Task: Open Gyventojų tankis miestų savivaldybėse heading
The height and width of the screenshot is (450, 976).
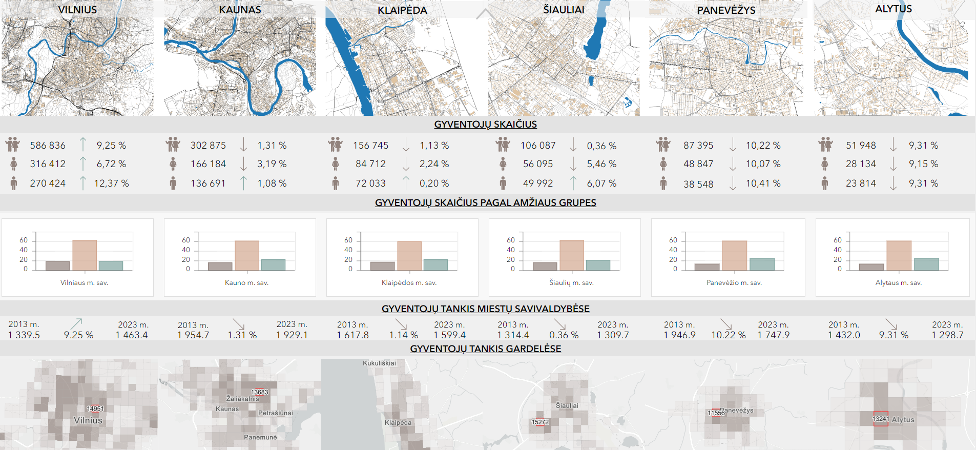Action: (x=486, y=309)
